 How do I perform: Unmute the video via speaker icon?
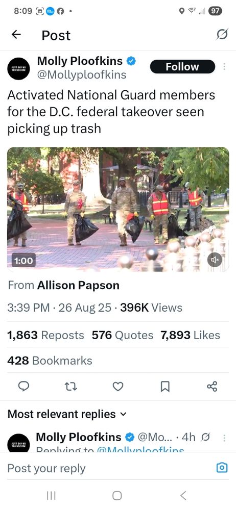(x=215, y=260)
